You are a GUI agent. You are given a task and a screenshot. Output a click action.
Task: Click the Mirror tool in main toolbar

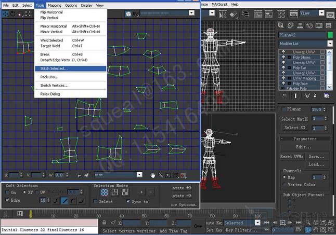coord(223,15)
